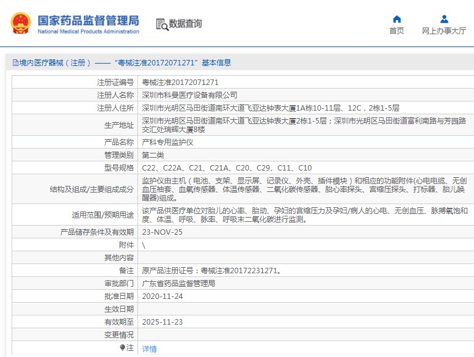The width and height of the screenshot is (474, 357).
Task: Click the 网上办事大厅 person icon
Action: (444, 19)
